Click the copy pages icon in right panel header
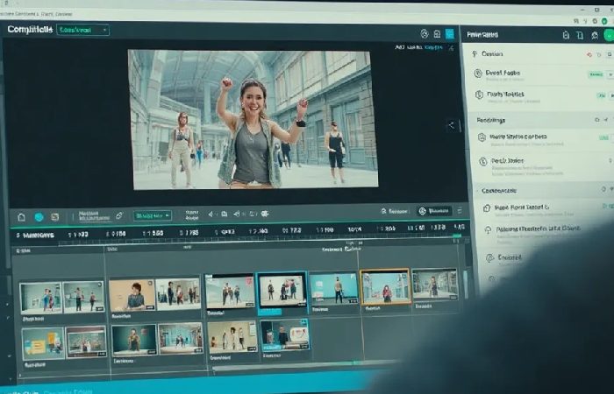Image resolution: width=614 pixels, height=394 pixels. pyautogui.click(x=580, y=35)
